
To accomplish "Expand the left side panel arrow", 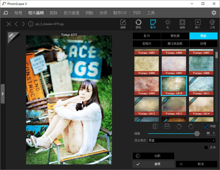I will pos(3,94).
